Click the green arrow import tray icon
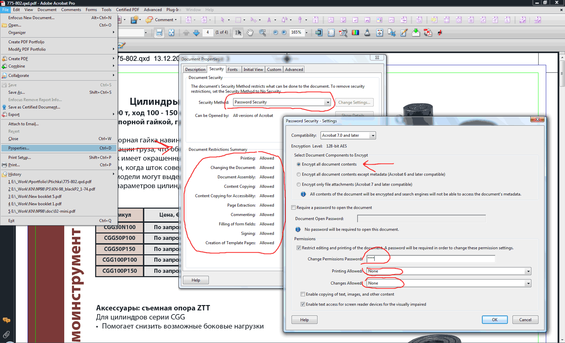This screenshot has height=343, width=565. [x=416, y=33]
